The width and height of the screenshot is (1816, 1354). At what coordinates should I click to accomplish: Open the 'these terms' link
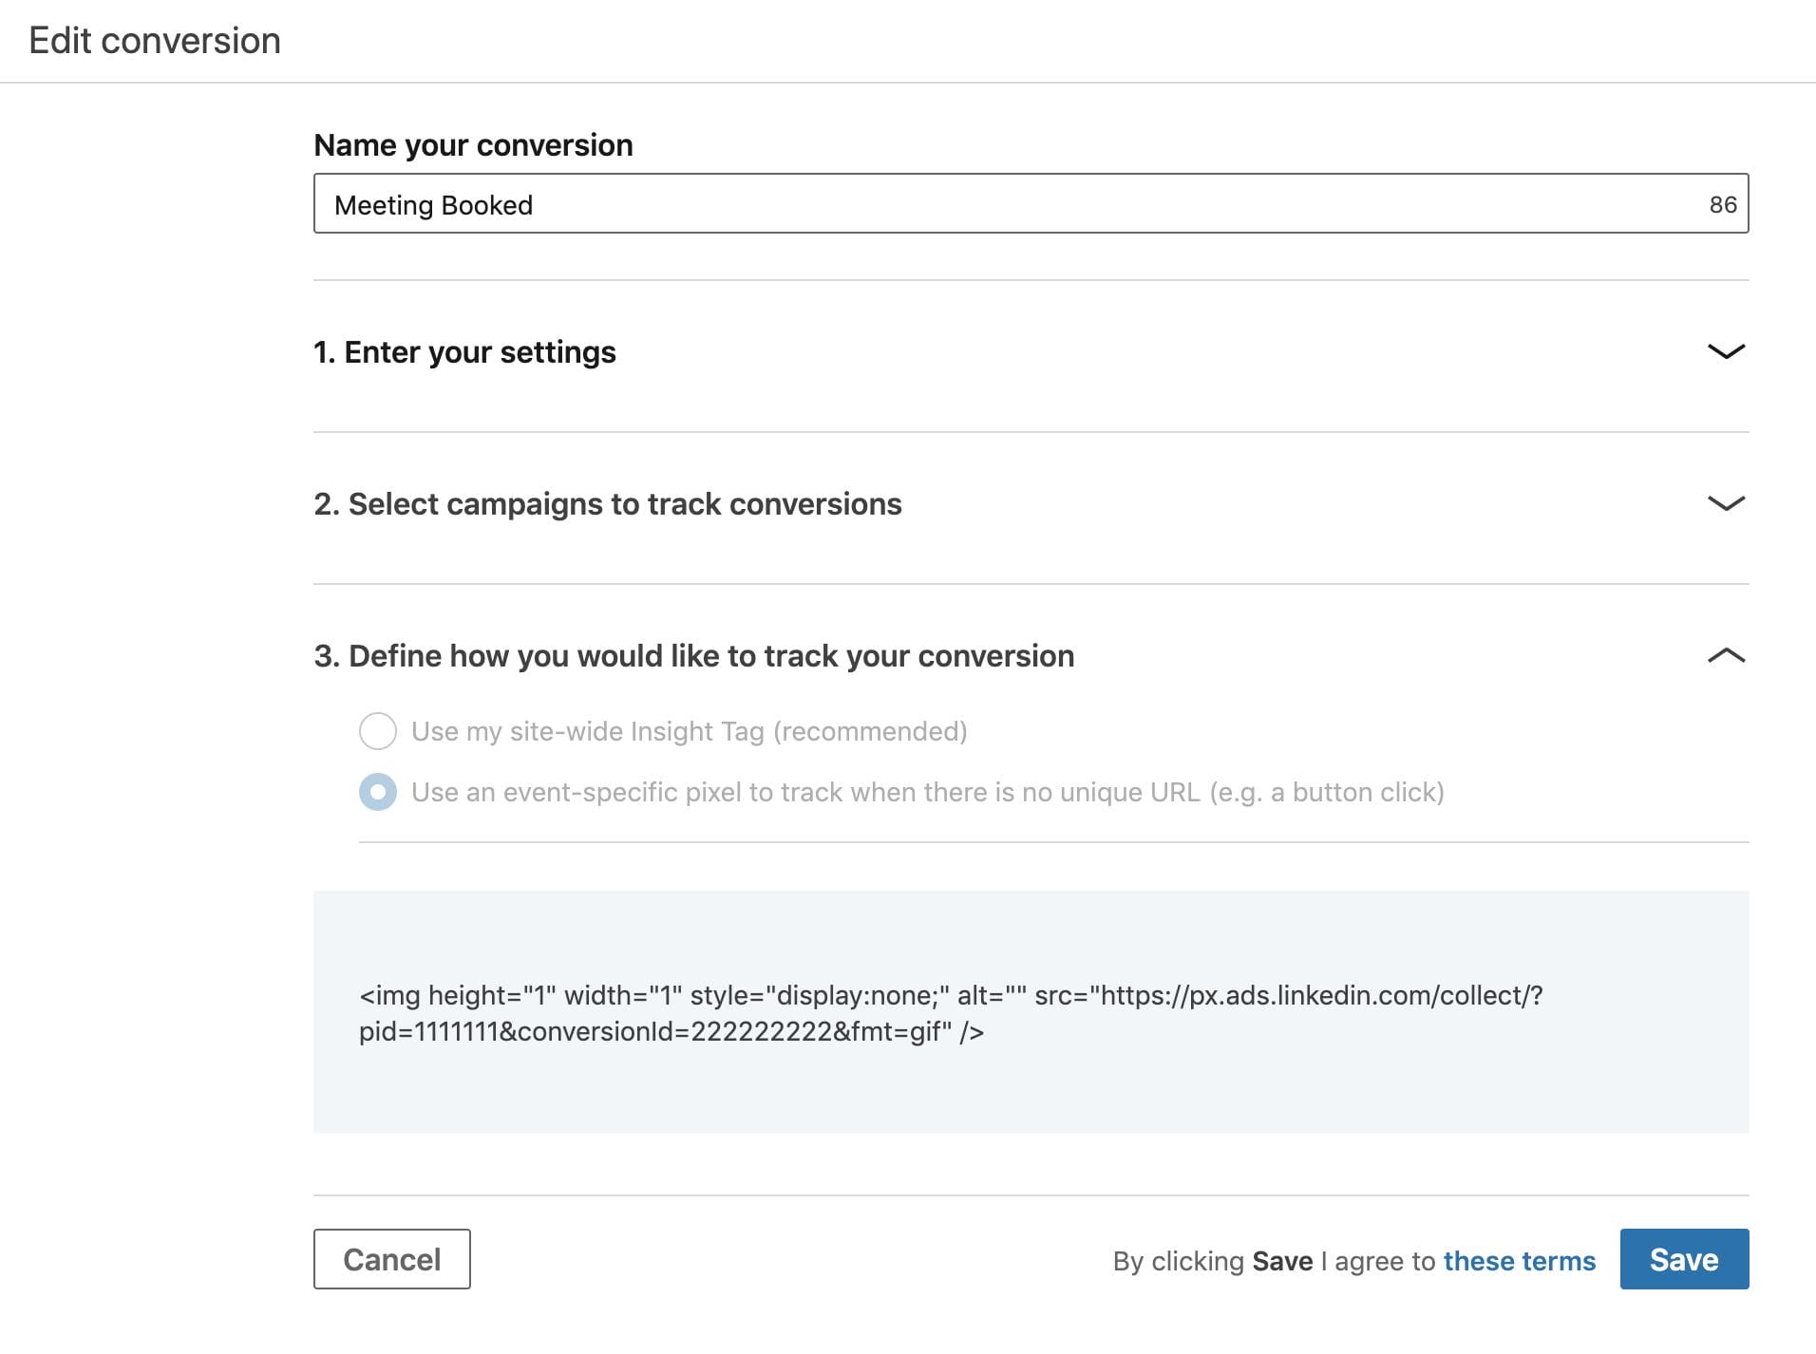[1520, 1261]
